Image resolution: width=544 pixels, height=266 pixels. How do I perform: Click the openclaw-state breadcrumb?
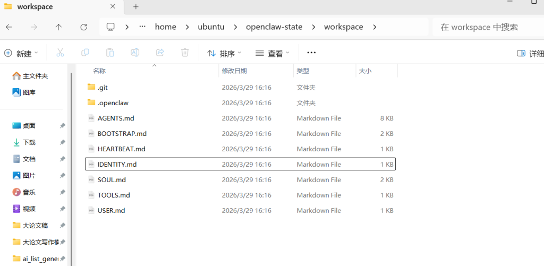[x=274, y=27]
